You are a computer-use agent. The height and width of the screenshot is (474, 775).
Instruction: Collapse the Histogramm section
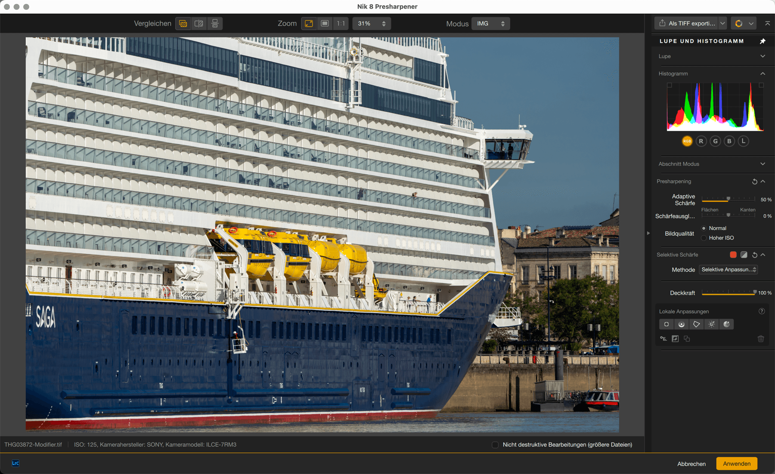[763, 74]
